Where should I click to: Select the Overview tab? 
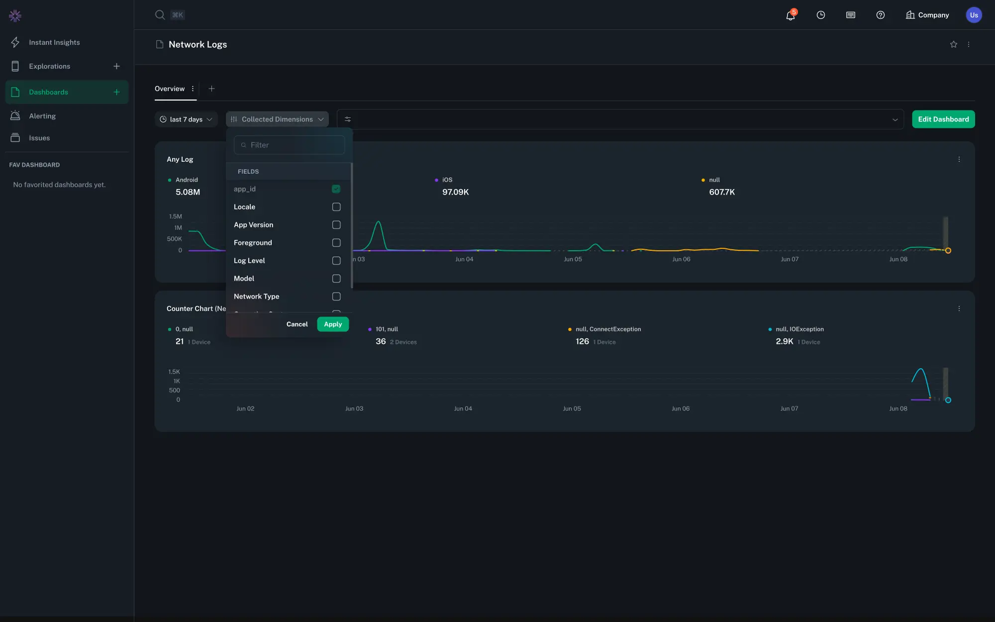tap(170, 89)
